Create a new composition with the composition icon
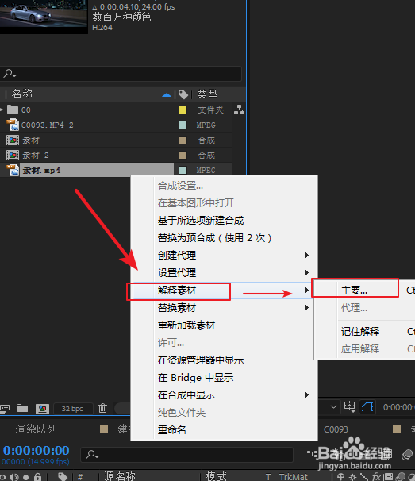The image size is (415, 481). [42, 408]
